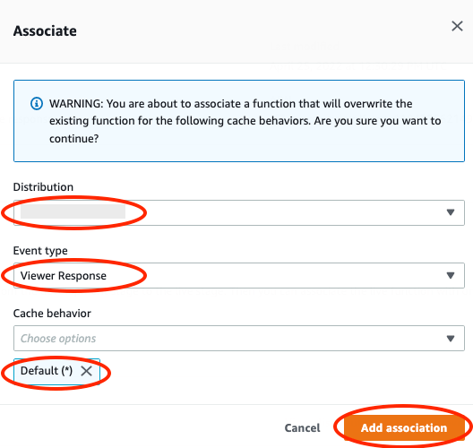Select the Default (*) token label
473x448 pixels.
[47, 370]
